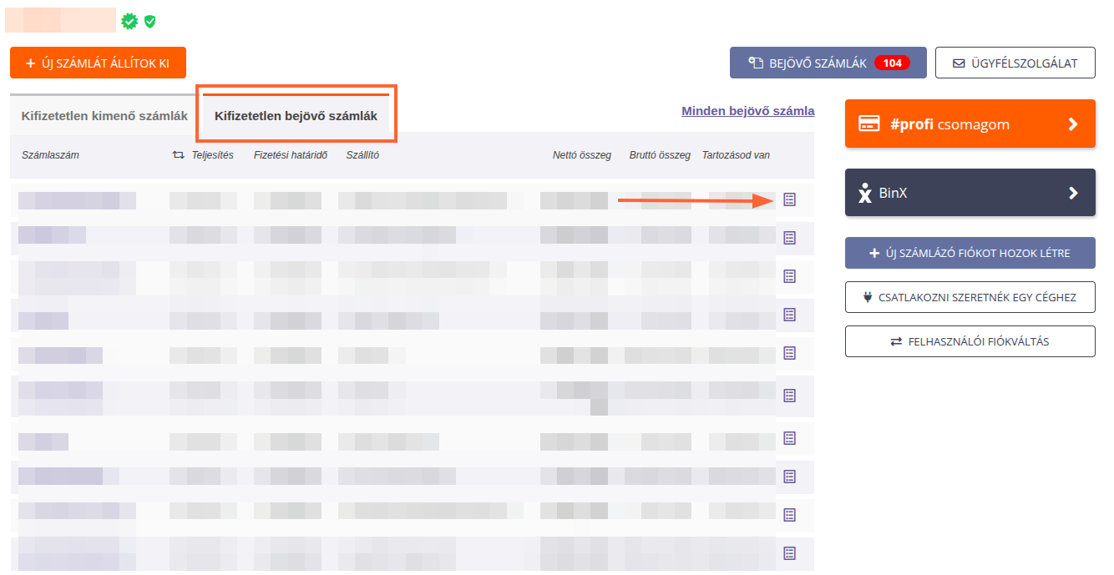This screenshot has height=575, width=1114.
Task: Click the green shield icon
Action: click(x=149, y=21)
